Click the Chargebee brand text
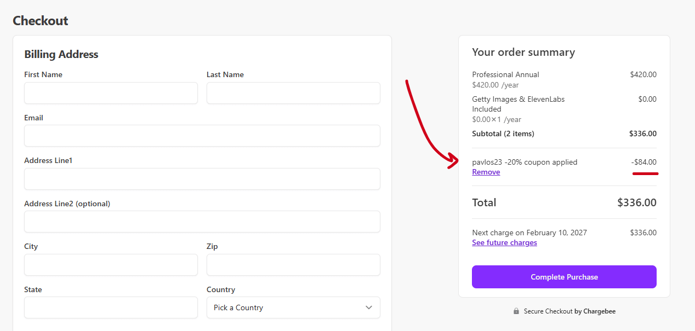The height and width of the screenshot is (331, 695). coord(599,311)
